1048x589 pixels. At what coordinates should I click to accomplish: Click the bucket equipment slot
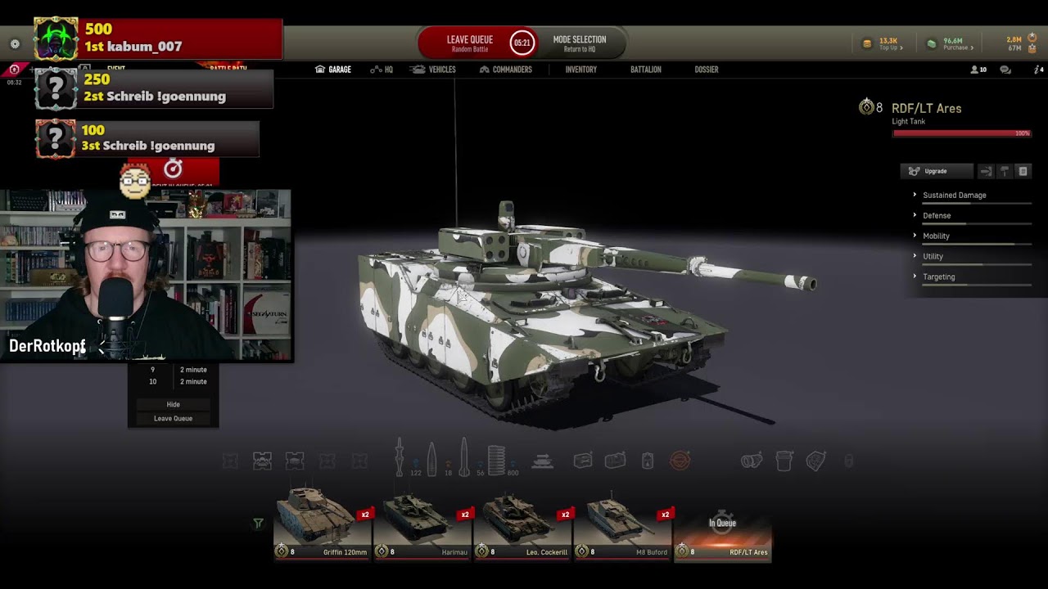tap(784, 461)
